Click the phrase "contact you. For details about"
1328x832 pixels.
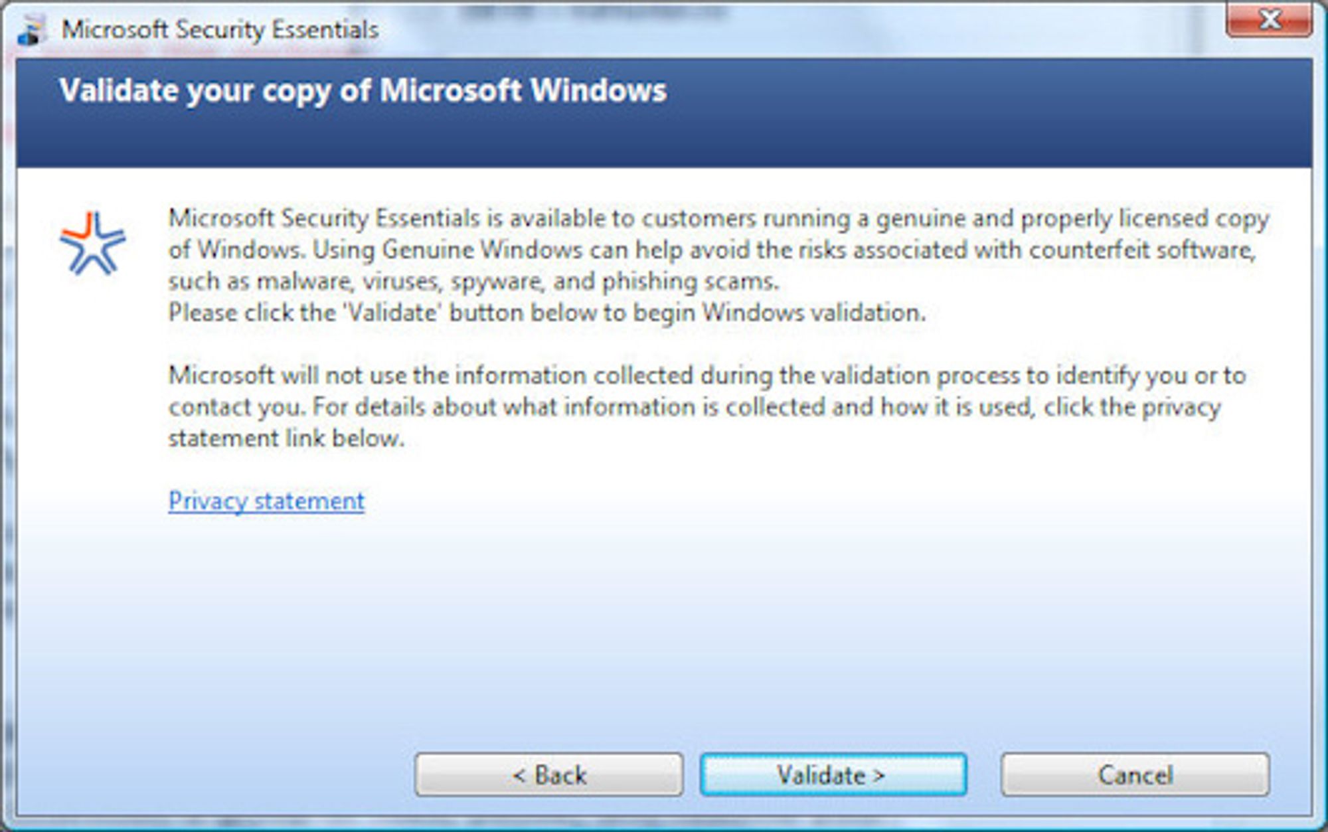point(332,407)
